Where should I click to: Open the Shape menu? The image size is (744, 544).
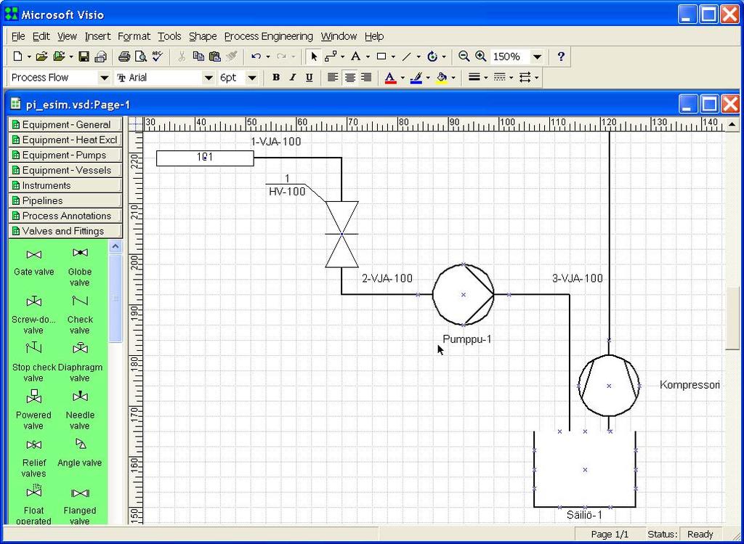(203, 36)
